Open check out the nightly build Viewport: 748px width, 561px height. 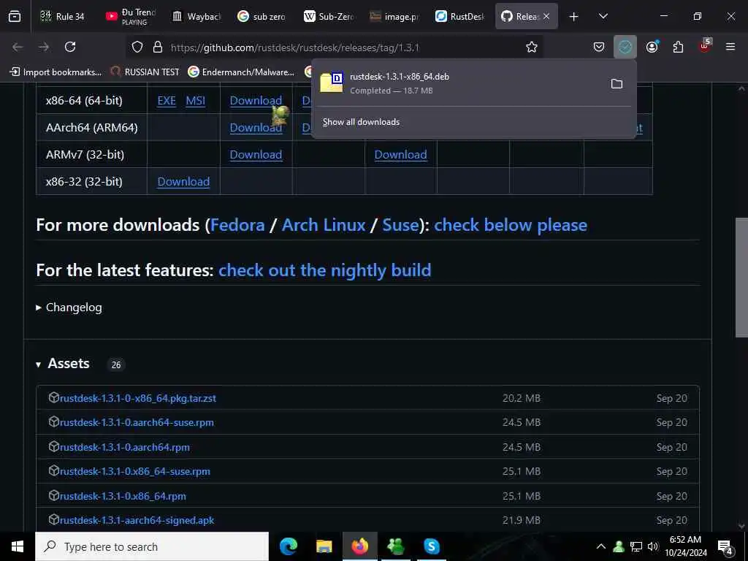pyautogui.click(x=325, y=270)
